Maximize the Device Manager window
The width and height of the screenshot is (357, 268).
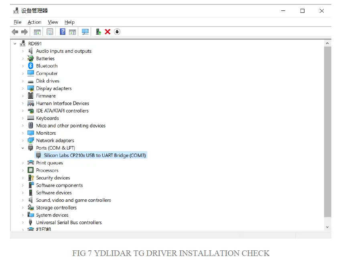tap(302, 11)
